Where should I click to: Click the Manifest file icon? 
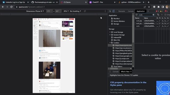pos(112,18)
